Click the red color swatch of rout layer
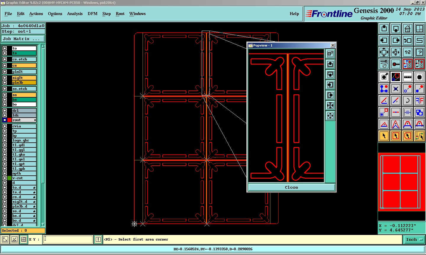This screenshot has width=426, height=255. point(9,120)
